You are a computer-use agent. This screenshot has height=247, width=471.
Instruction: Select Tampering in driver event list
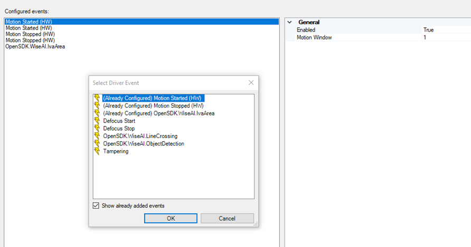[x=116, y=151]
